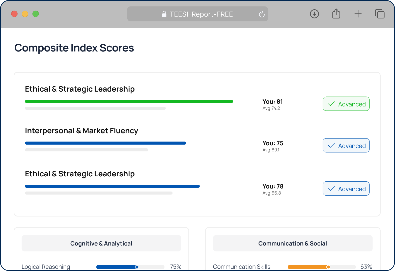Open the share menu icon

point(336,14)
